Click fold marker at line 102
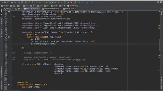This screenshot has width=163, height=91. click(12, 78)
